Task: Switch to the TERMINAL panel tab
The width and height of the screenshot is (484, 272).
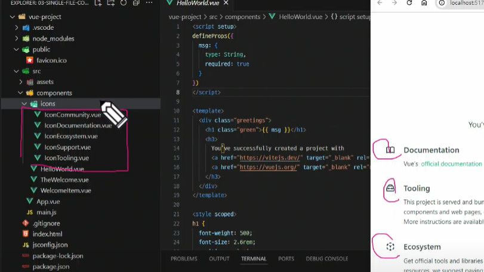Action: [x=254, y=259]
